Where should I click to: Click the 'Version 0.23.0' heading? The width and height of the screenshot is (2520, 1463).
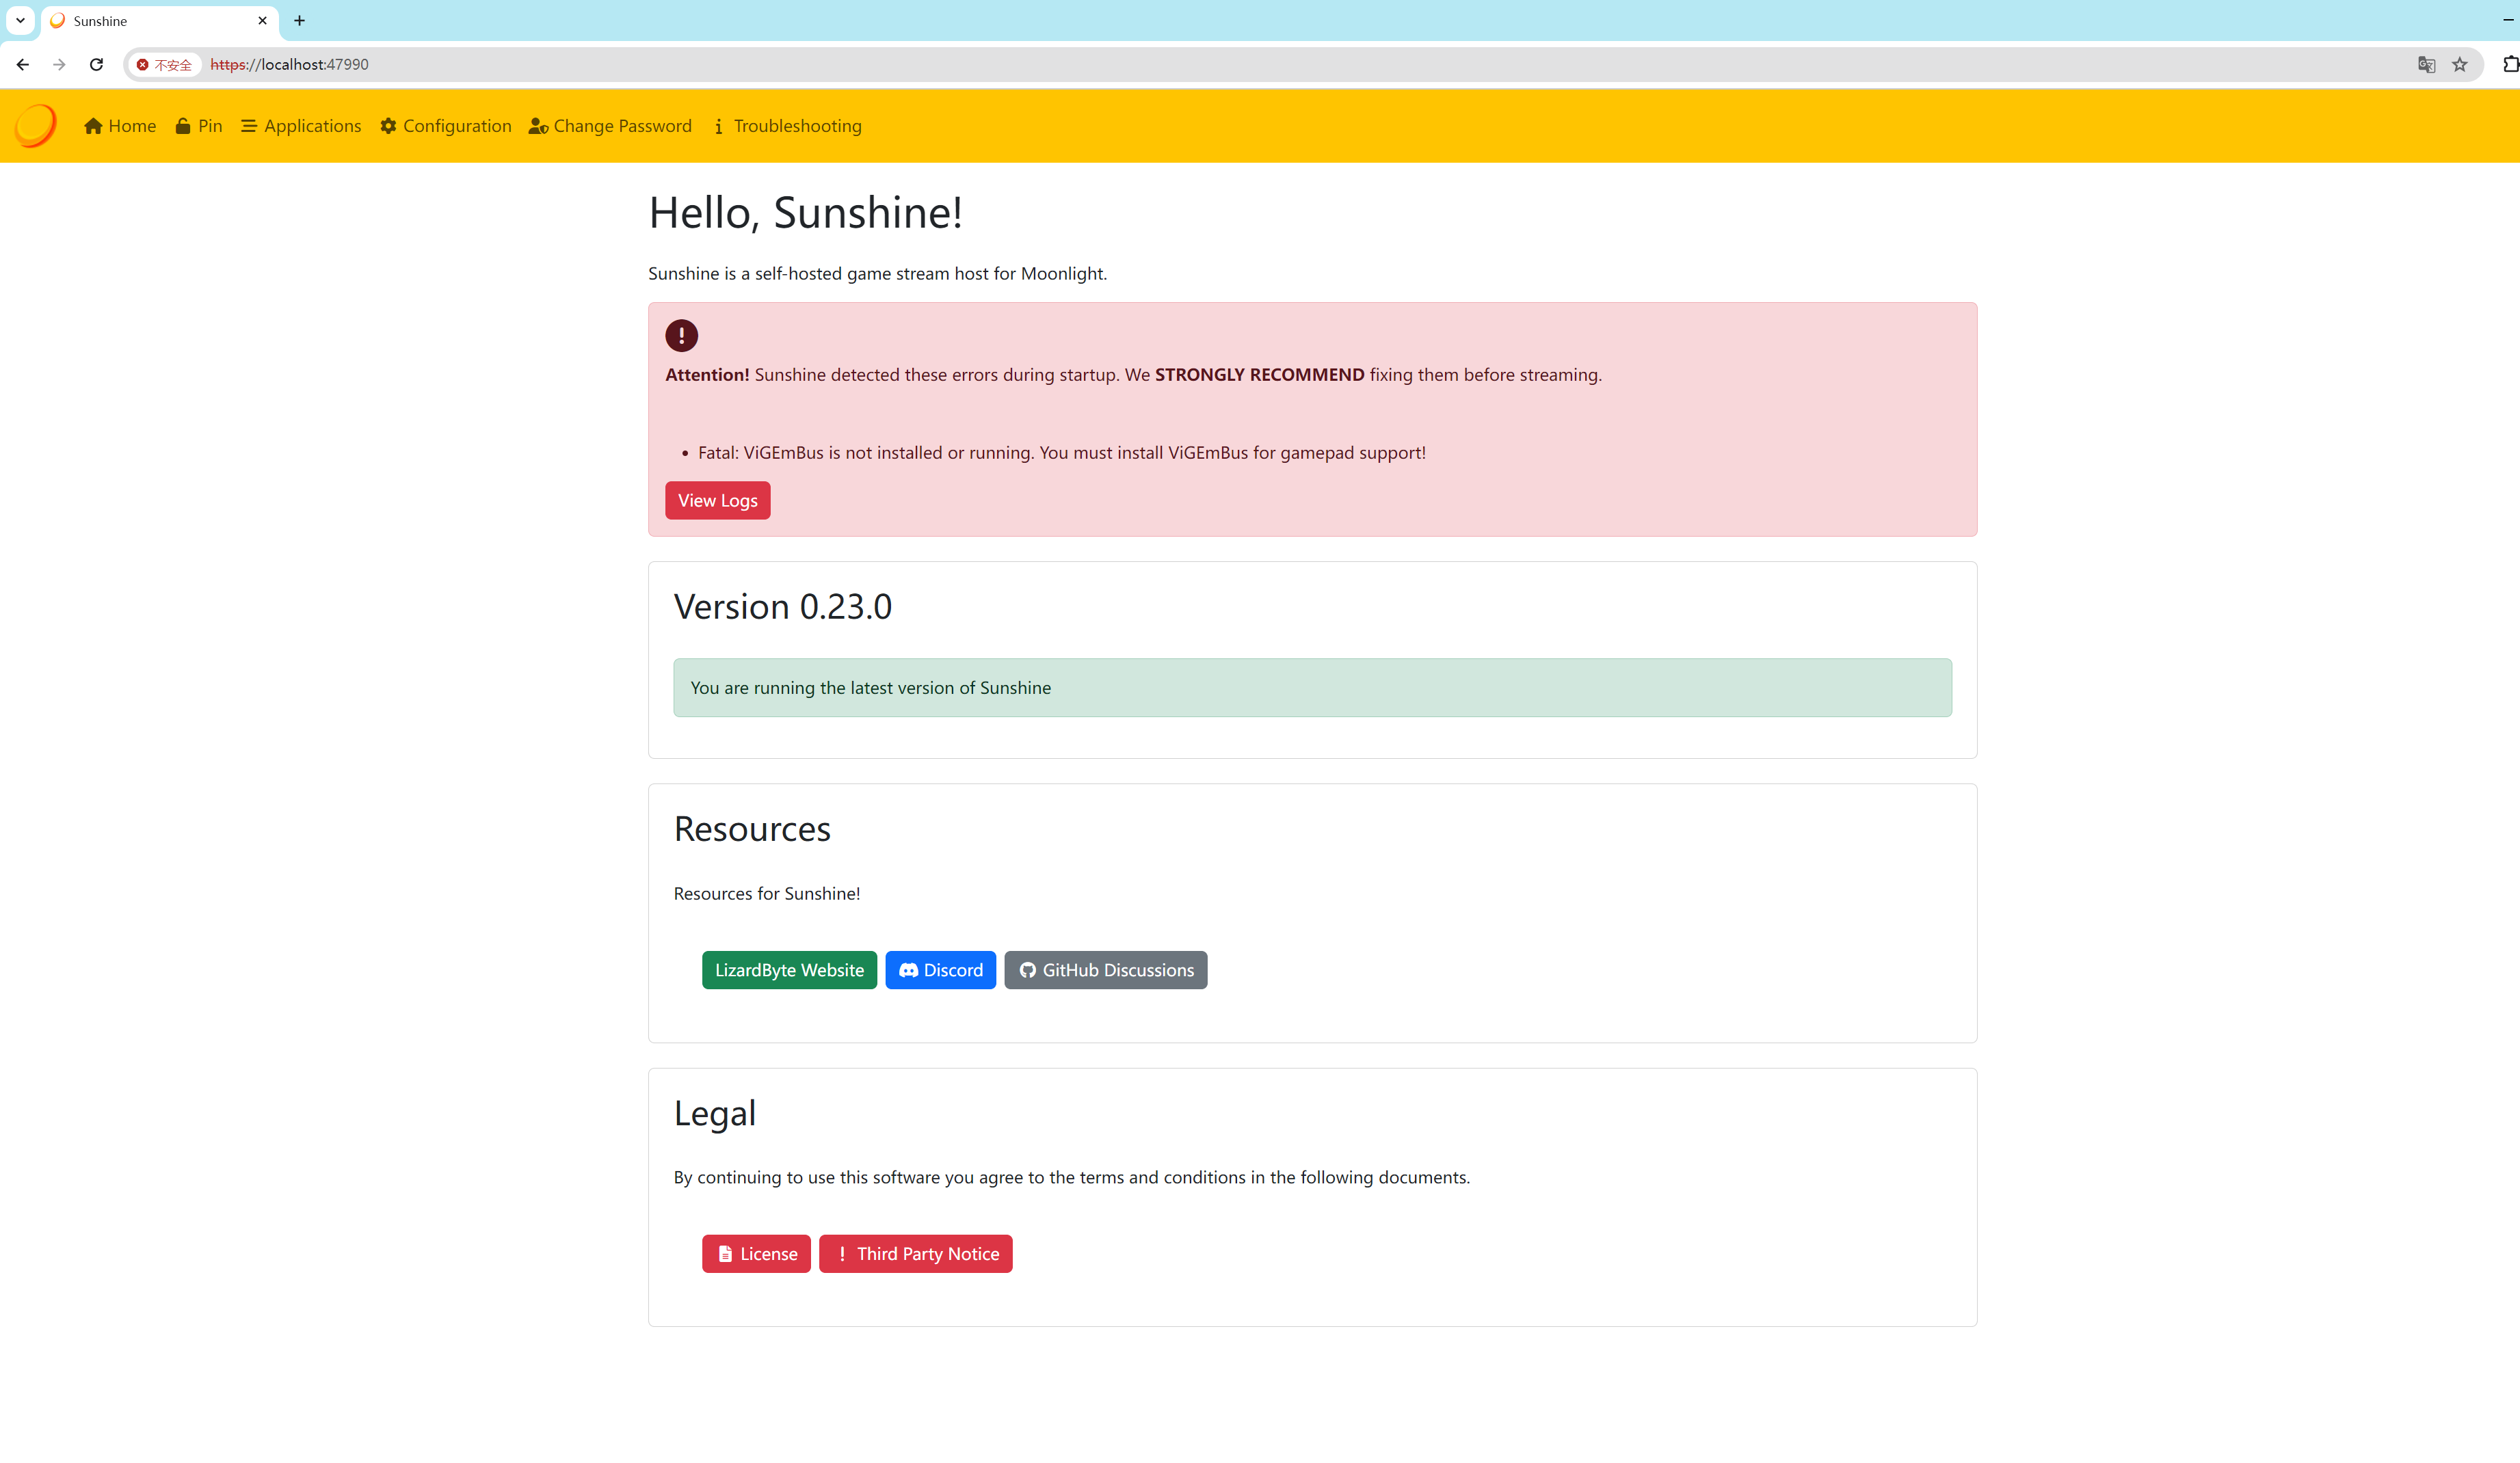click(x=783, y=607)
